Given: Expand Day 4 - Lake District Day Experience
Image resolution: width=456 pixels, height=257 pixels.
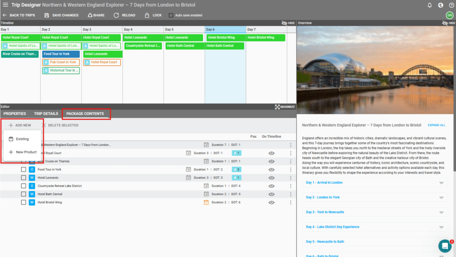Looking at the screenshot, I should tap(441, 227).
